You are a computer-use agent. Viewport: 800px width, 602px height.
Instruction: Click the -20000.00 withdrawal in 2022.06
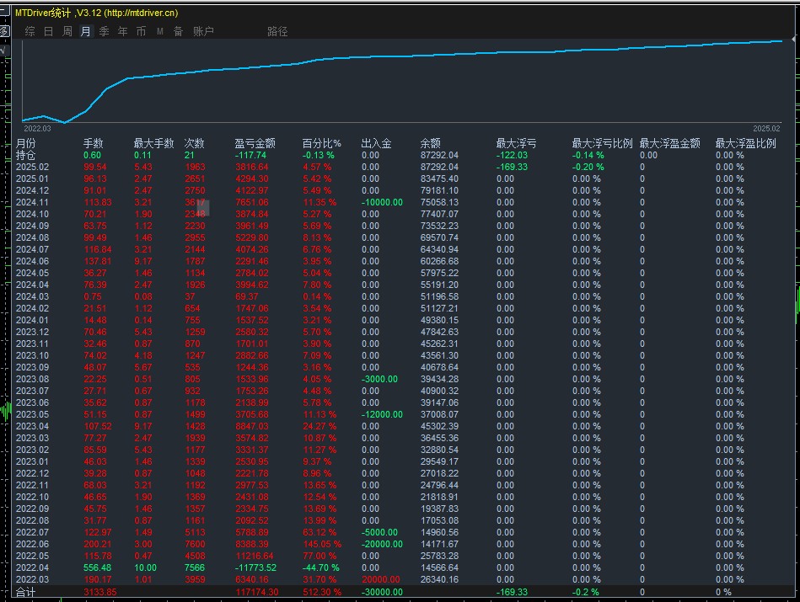click(x=382, y=544)
